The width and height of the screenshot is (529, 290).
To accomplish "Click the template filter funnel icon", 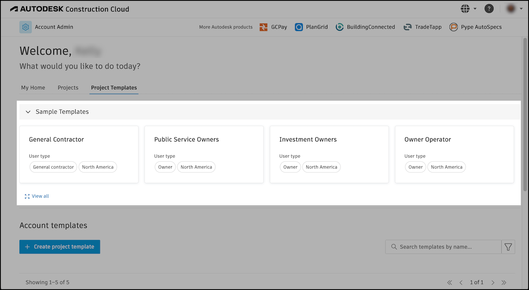I will click(508, 247).
